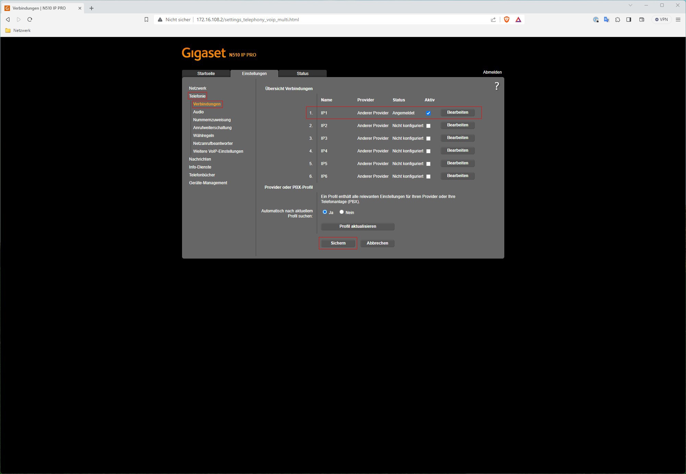The width and height of the screenshot is (686, 474).
Task: Enable Aktiv checkbox for IP3
Action: (x=428, y=138)
